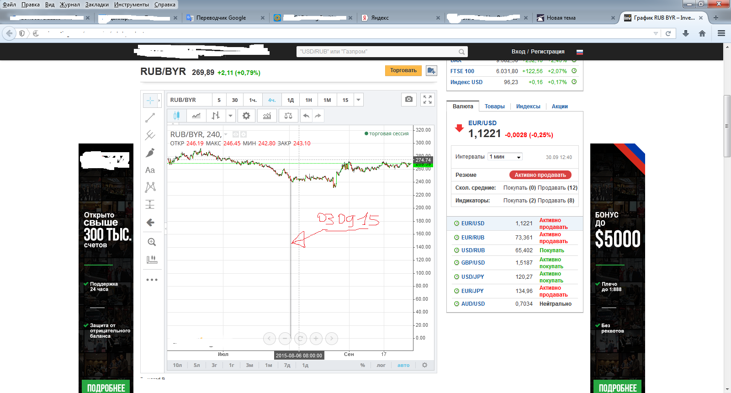
Task: Switch chart style to bars
Action: (x=216, y=116)
